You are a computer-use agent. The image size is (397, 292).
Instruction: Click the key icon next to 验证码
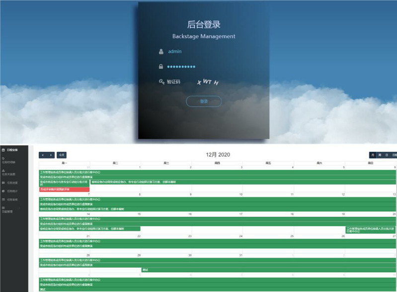coord(161,82)
